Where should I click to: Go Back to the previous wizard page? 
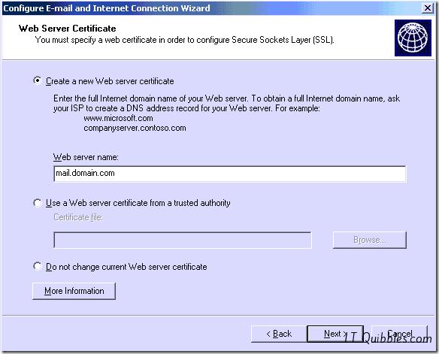[279, 334]
